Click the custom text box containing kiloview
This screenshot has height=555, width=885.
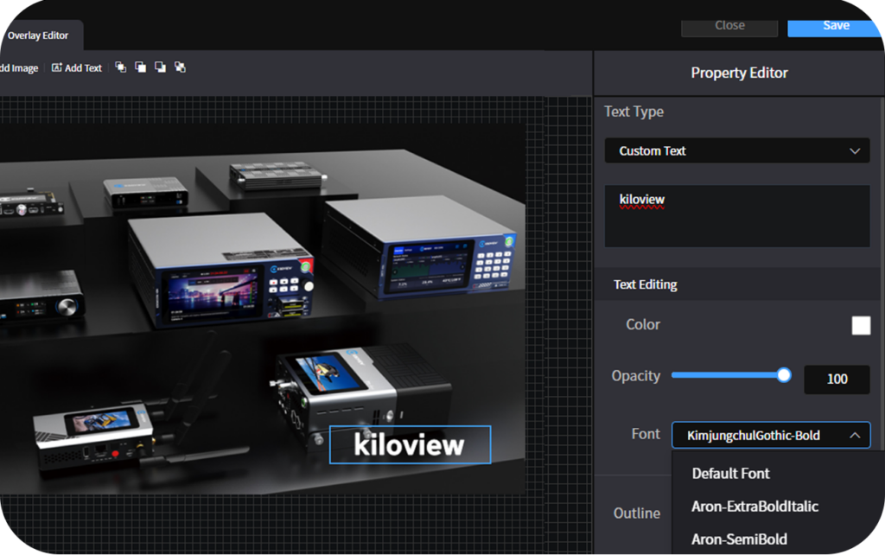click(736, 215)
